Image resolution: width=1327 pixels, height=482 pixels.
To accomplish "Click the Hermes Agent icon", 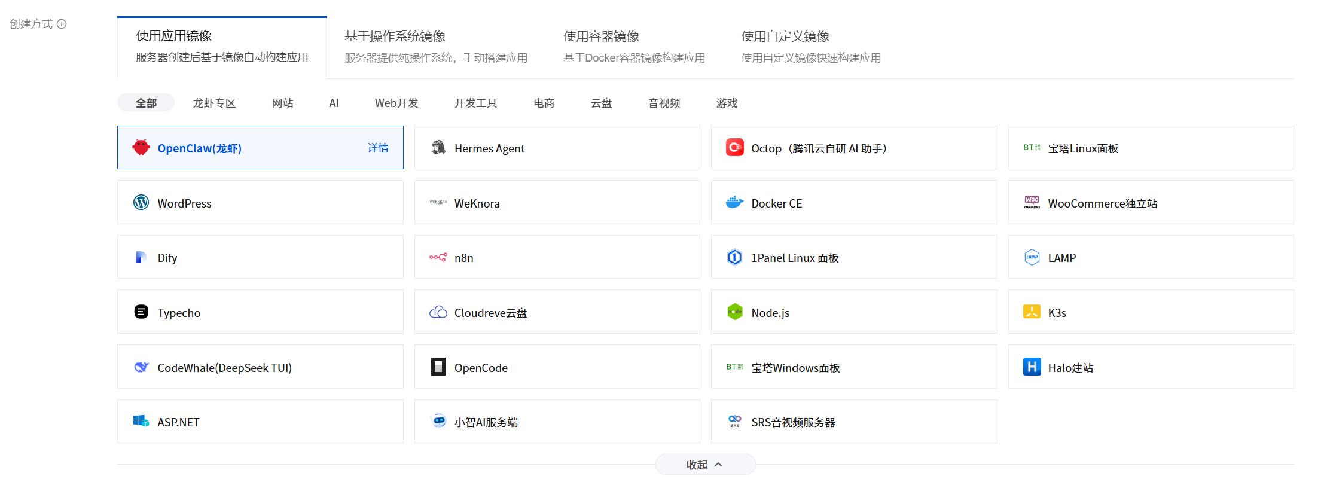I will coord(438,147).
